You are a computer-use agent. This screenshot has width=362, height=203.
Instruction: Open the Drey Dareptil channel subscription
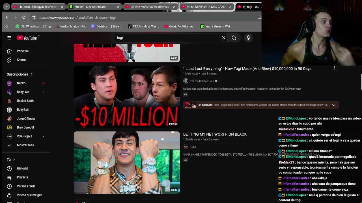[26, 127]
